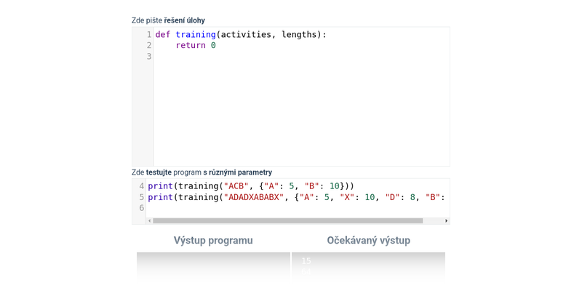
Task: Click the 'Očekávaný výstup' heading
Action: [x=368, y=240]
